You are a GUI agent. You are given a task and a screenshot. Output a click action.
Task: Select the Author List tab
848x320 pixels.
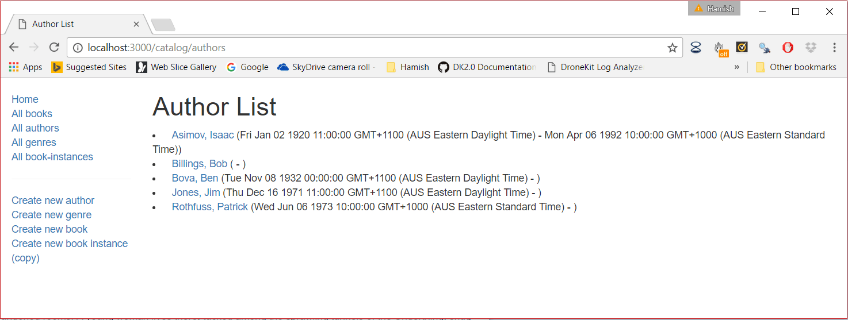click(75, 24)
